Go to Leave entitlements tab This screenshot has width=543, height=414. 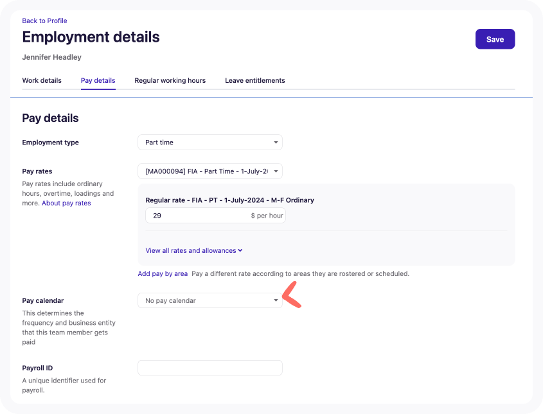(255, 81)
